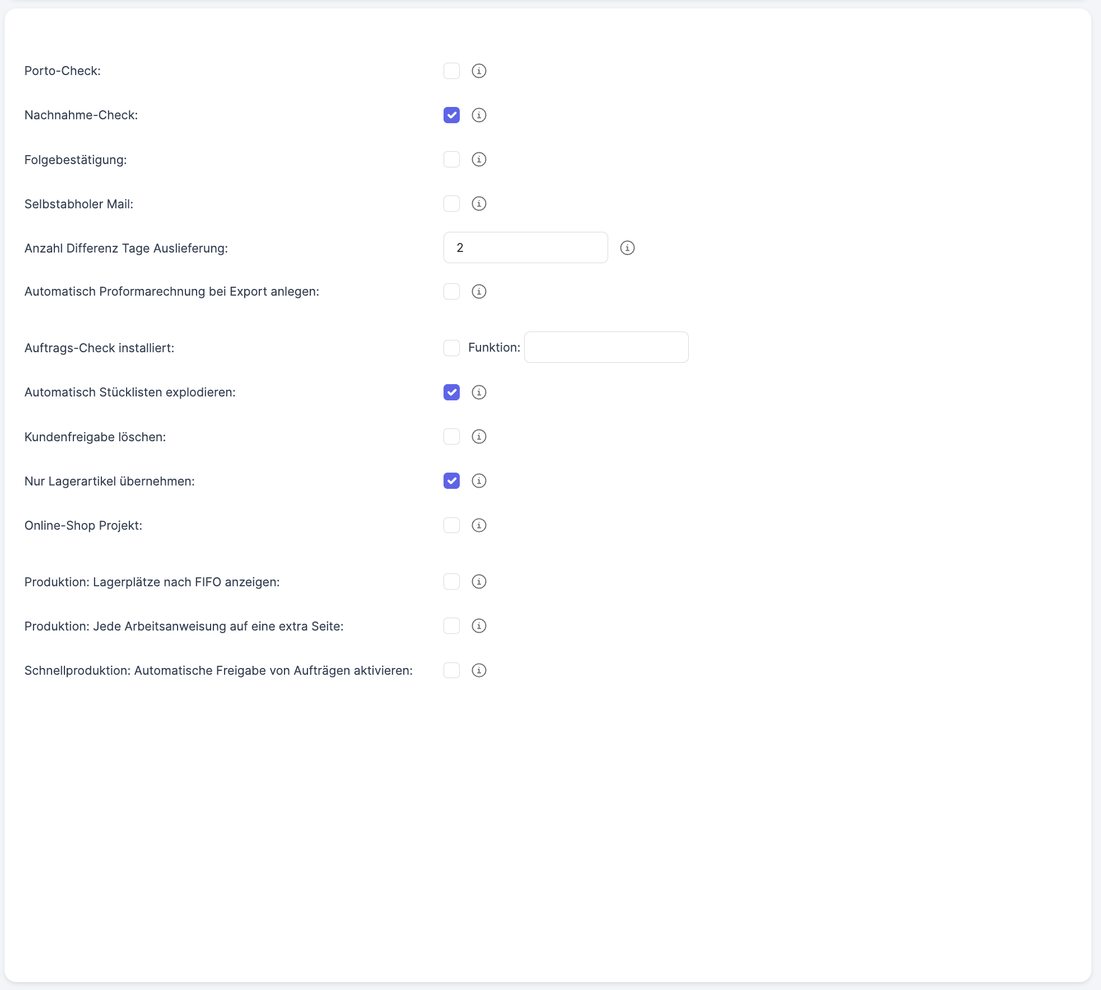This screenshot has width=1101, height=990.
Task: Tick the Auftrags-Check installiert checkbox
Action: tap(451, 348)
